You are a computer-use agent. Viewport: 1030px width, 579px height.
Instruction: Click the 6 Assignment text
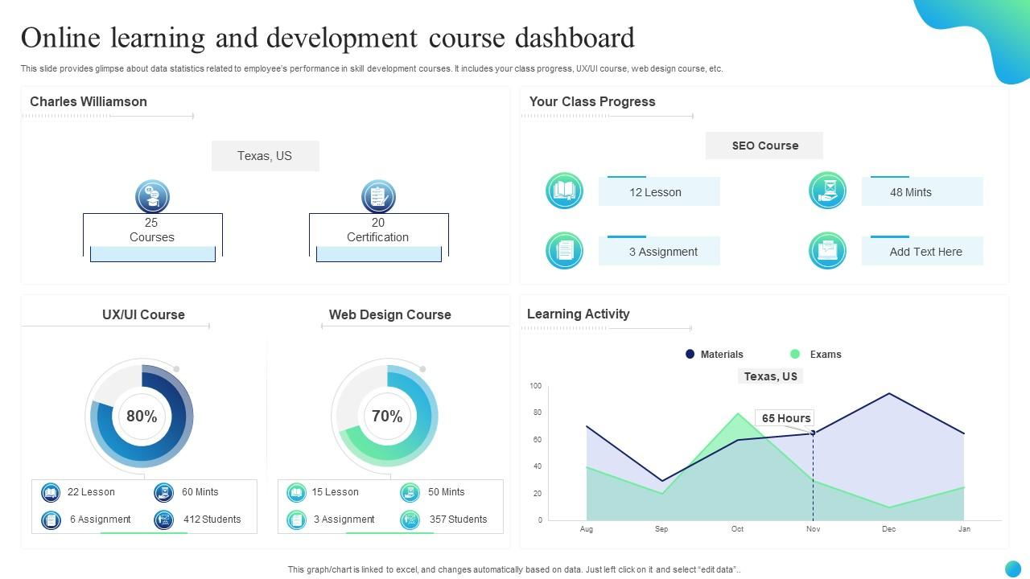pos(101,519)
